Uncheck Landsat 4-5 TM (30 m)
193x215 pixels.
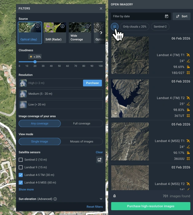point(21,175)
